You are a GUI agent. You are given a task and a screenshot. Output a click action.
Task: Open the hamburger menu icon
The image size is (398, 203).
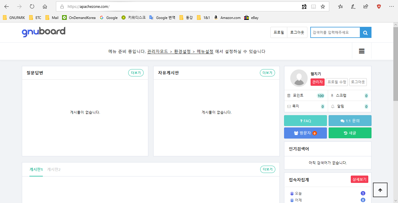pyautogui.click(x=362, y=51)
